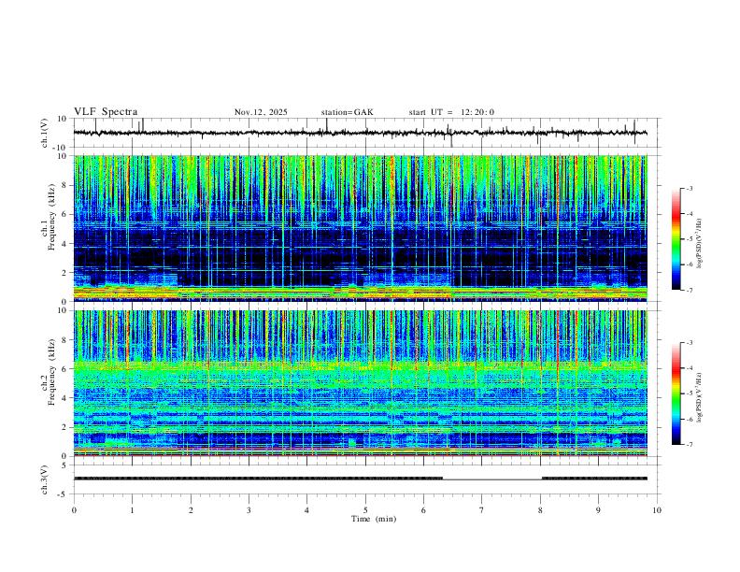Click the "station=GAK" label
The width and height of the screenshot is (740, 572).
(x=347, y=112)
